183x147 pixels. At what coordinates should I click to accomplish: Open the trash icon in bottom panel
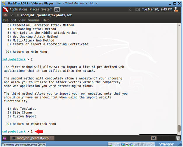click(178, 138)
